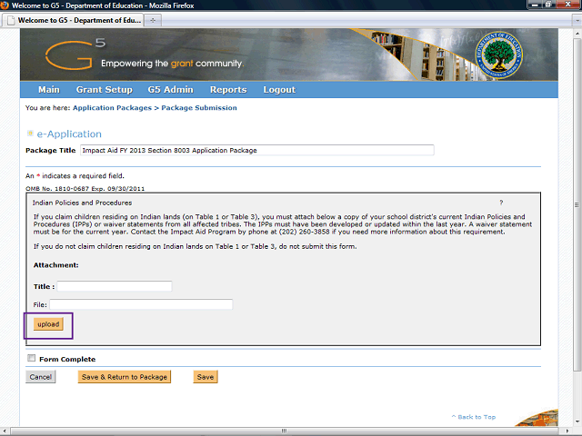Click the Department of Education seal
582x436 pixels.
point(499,54)
